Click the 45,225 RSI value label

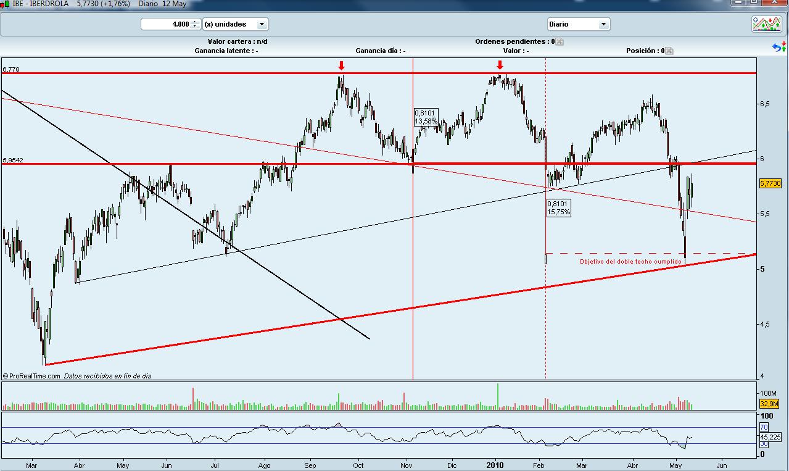click(x=770, y=436)
